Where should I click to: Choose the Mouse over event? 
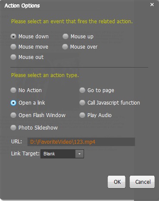[65, 47]
